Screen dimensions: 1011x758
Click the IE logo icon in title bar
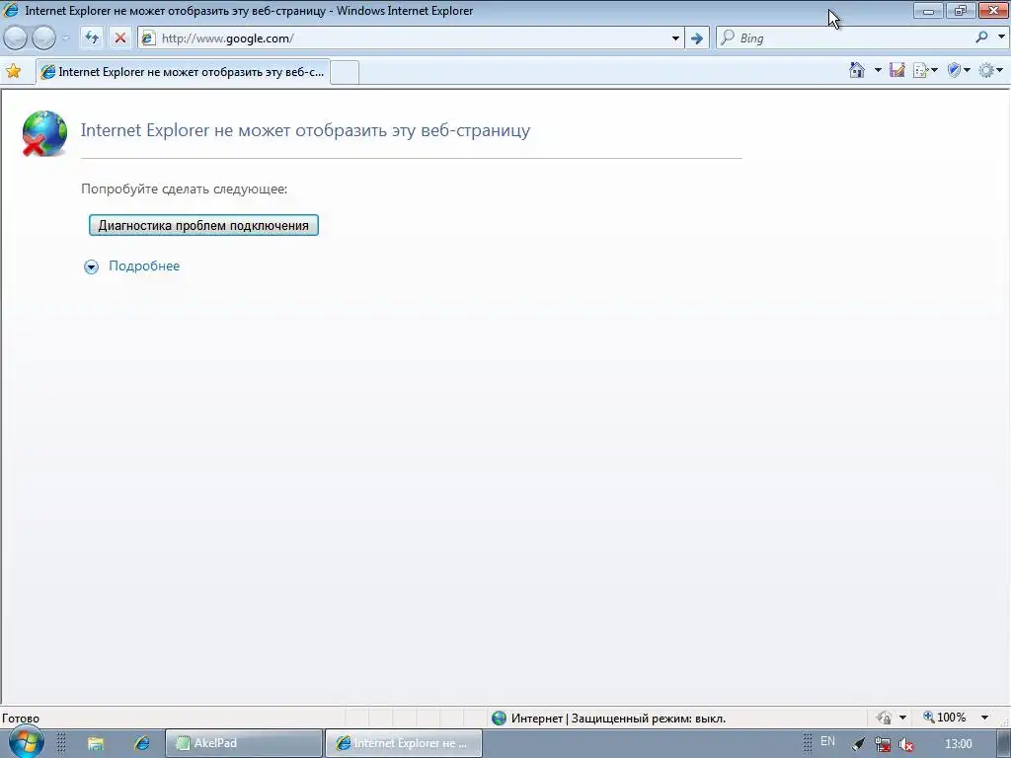pyautogui.click(x=11, y=10)
